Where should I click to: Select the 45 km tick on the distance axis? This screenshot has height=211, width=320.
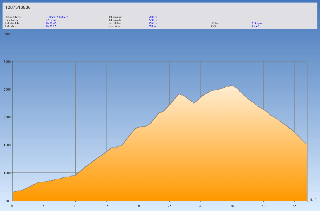(x=294, y=206)
